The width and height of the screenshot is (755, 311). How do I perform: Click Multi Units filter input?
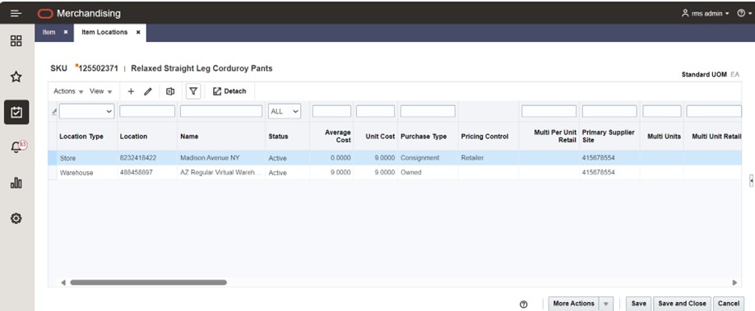coord(662,111)
